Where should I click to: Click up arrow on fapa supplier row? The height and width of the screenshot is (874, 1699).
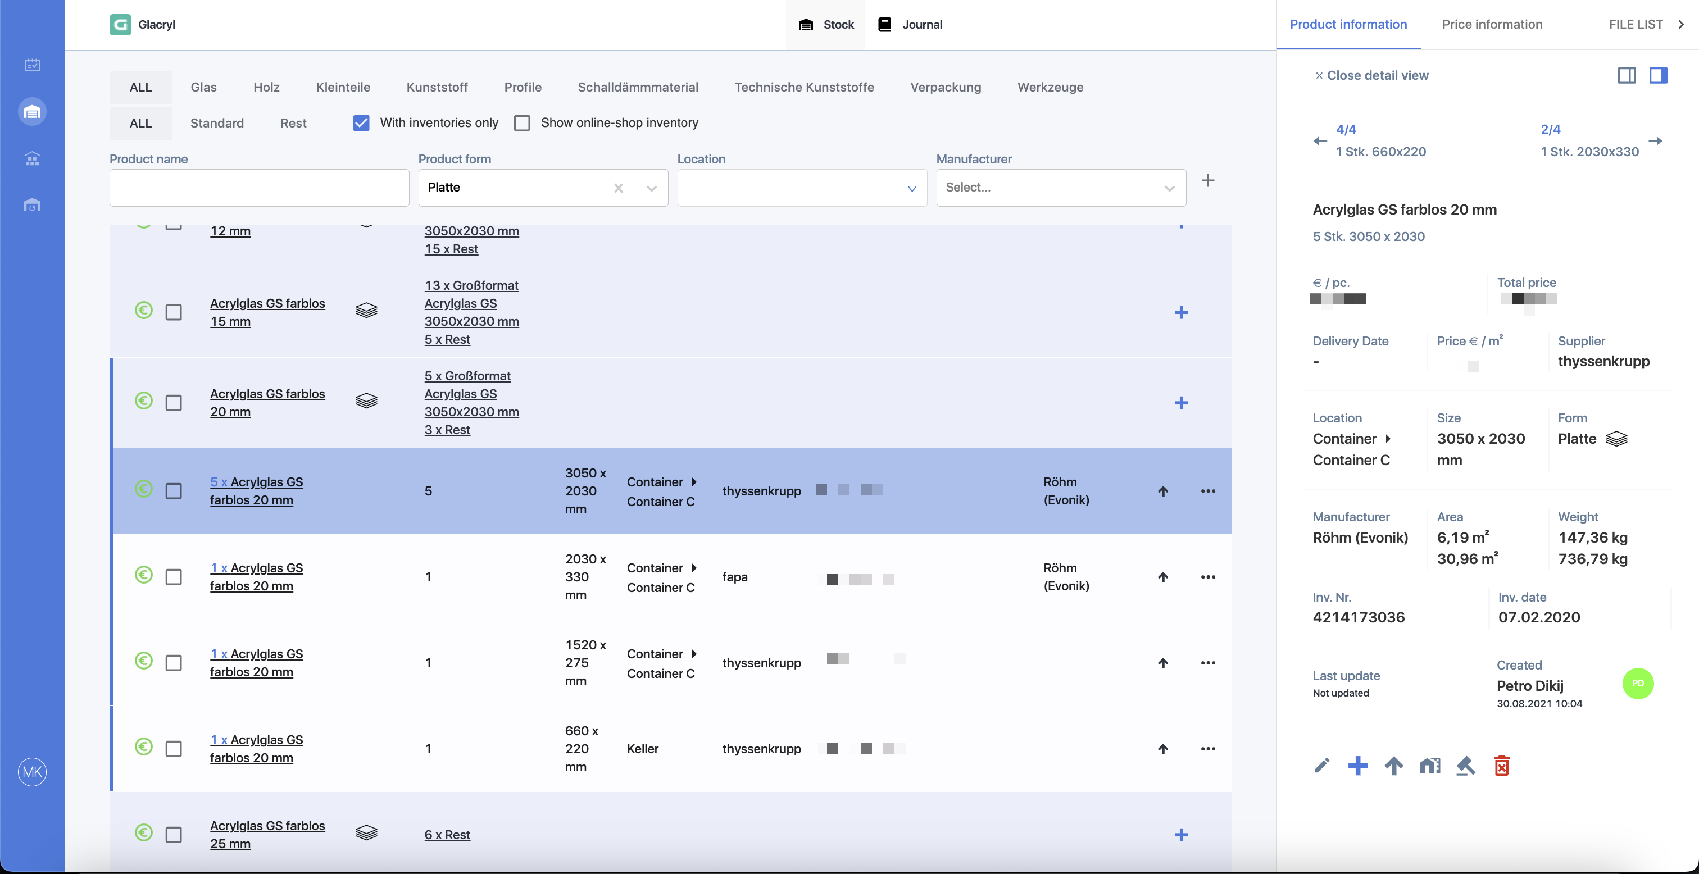[x=1164, y=577]
